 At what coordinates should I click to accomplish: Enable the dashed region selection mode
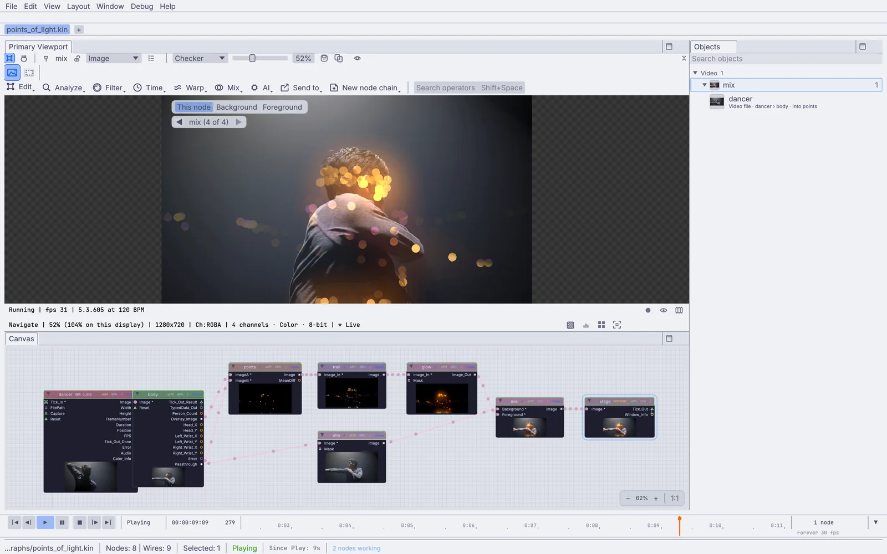pyautogui.click(x=29, y=73)
